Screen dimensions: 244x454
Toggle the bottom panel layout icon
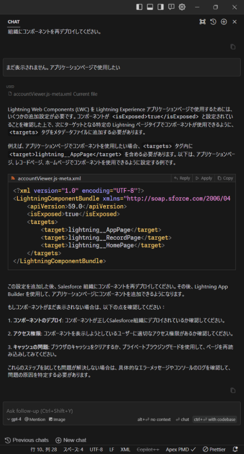[x=150, y=7]
